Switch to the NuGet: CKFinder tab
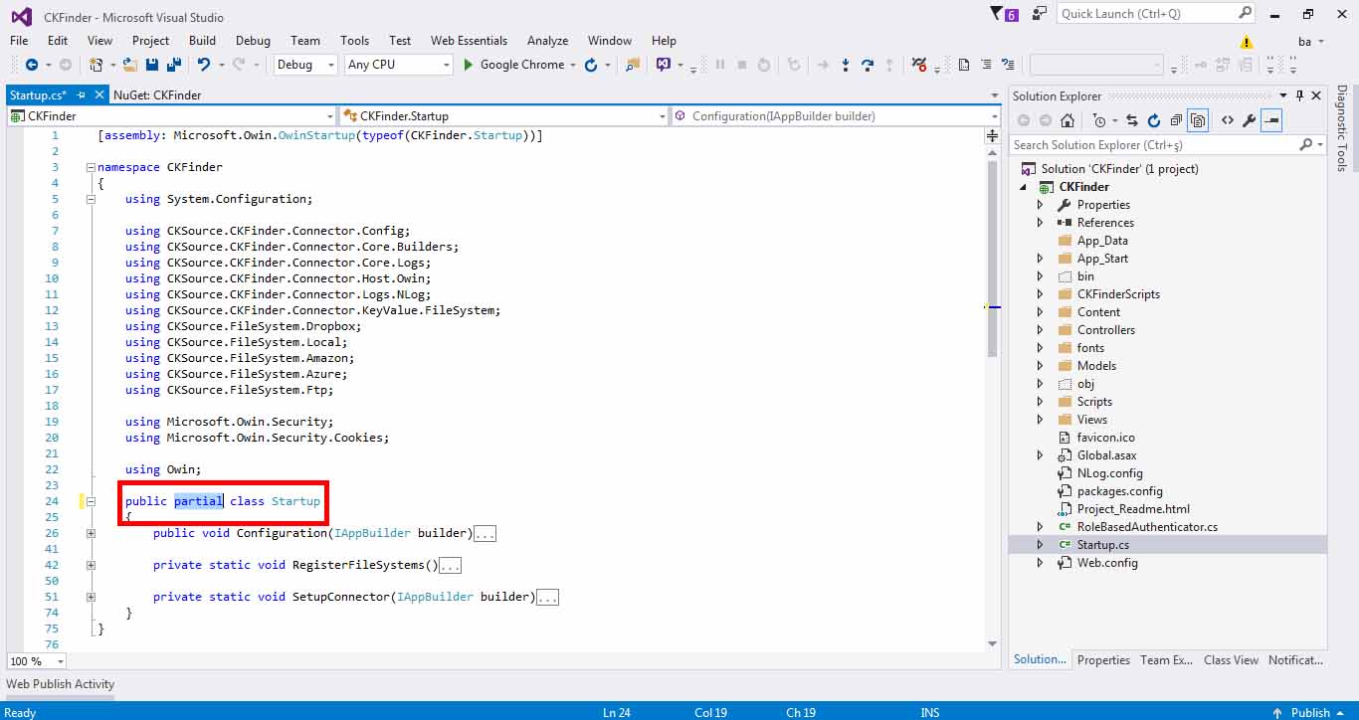 [157, 95]
